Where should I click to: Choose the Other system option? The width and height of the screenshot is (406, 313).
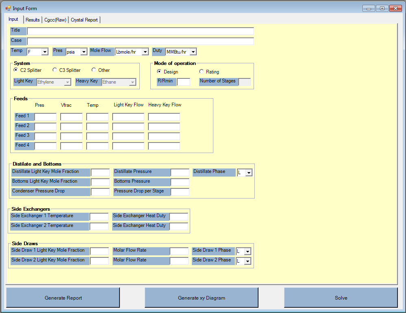pos(94,70)
